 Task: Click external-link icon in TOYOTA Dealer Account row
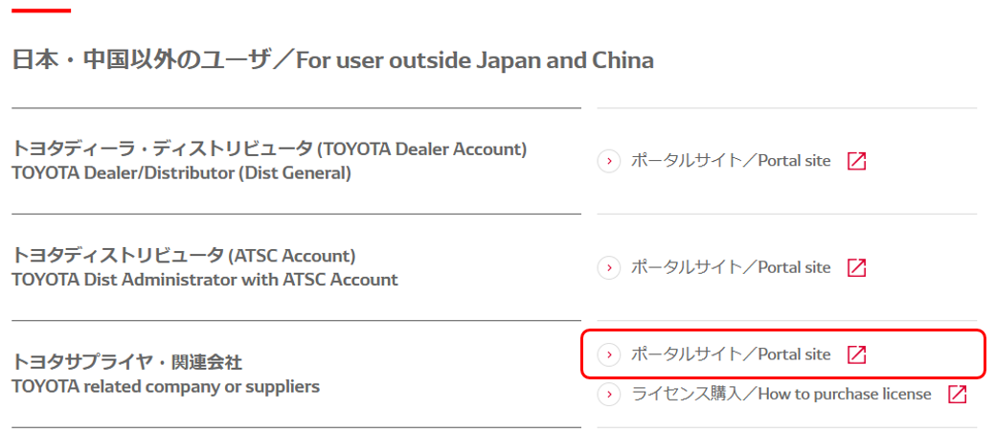tap(857, 161)
